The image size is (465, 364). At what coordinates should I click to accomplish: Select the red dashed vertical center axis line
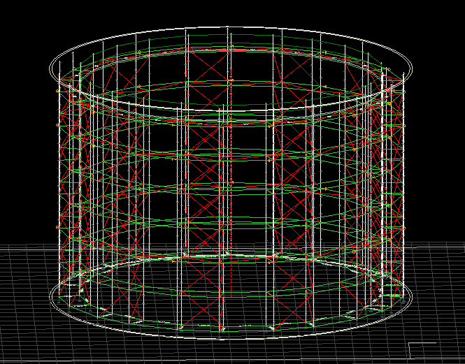tap(231, 184)
